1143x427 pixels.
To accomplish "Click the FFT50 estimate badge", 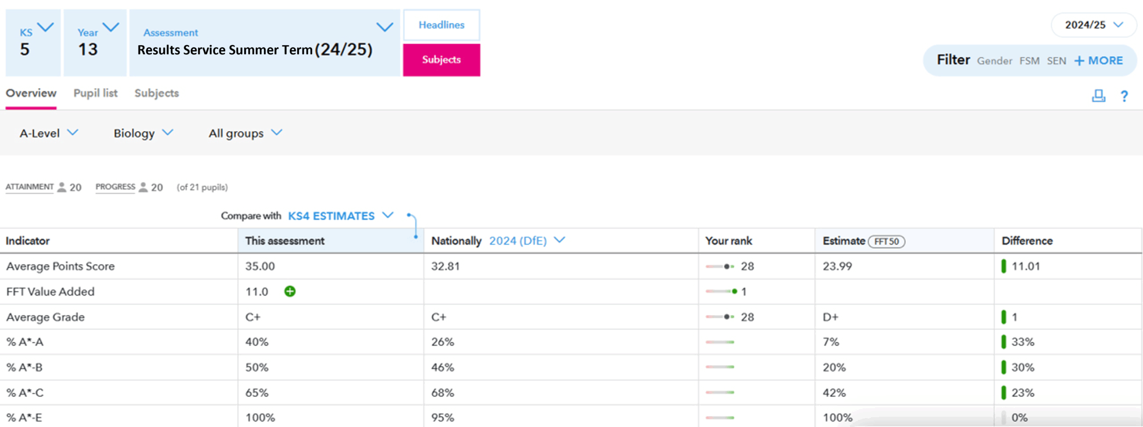I will point(886,241).
